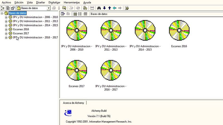Select the 2011 - 2013 database disc thumbnail
This screenshot has width=223, height=125.
pyautogui.click(x=111, y=30)
